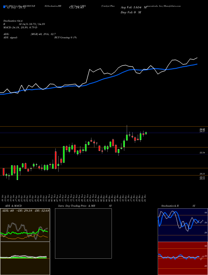The height and width of the screenshot is (275, 208).
Task: Click the 22.34 price axis label
Action: pyautogui.click(x=202, y=153)
